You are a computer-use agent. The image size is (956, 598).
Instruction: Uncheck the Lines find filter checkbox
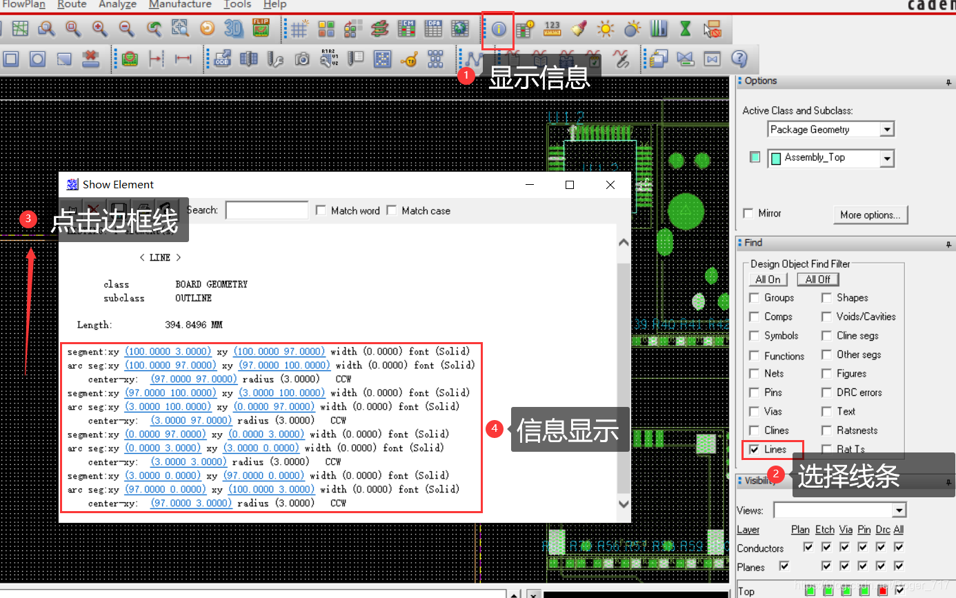pyautogui.click(x=754, y=449)
